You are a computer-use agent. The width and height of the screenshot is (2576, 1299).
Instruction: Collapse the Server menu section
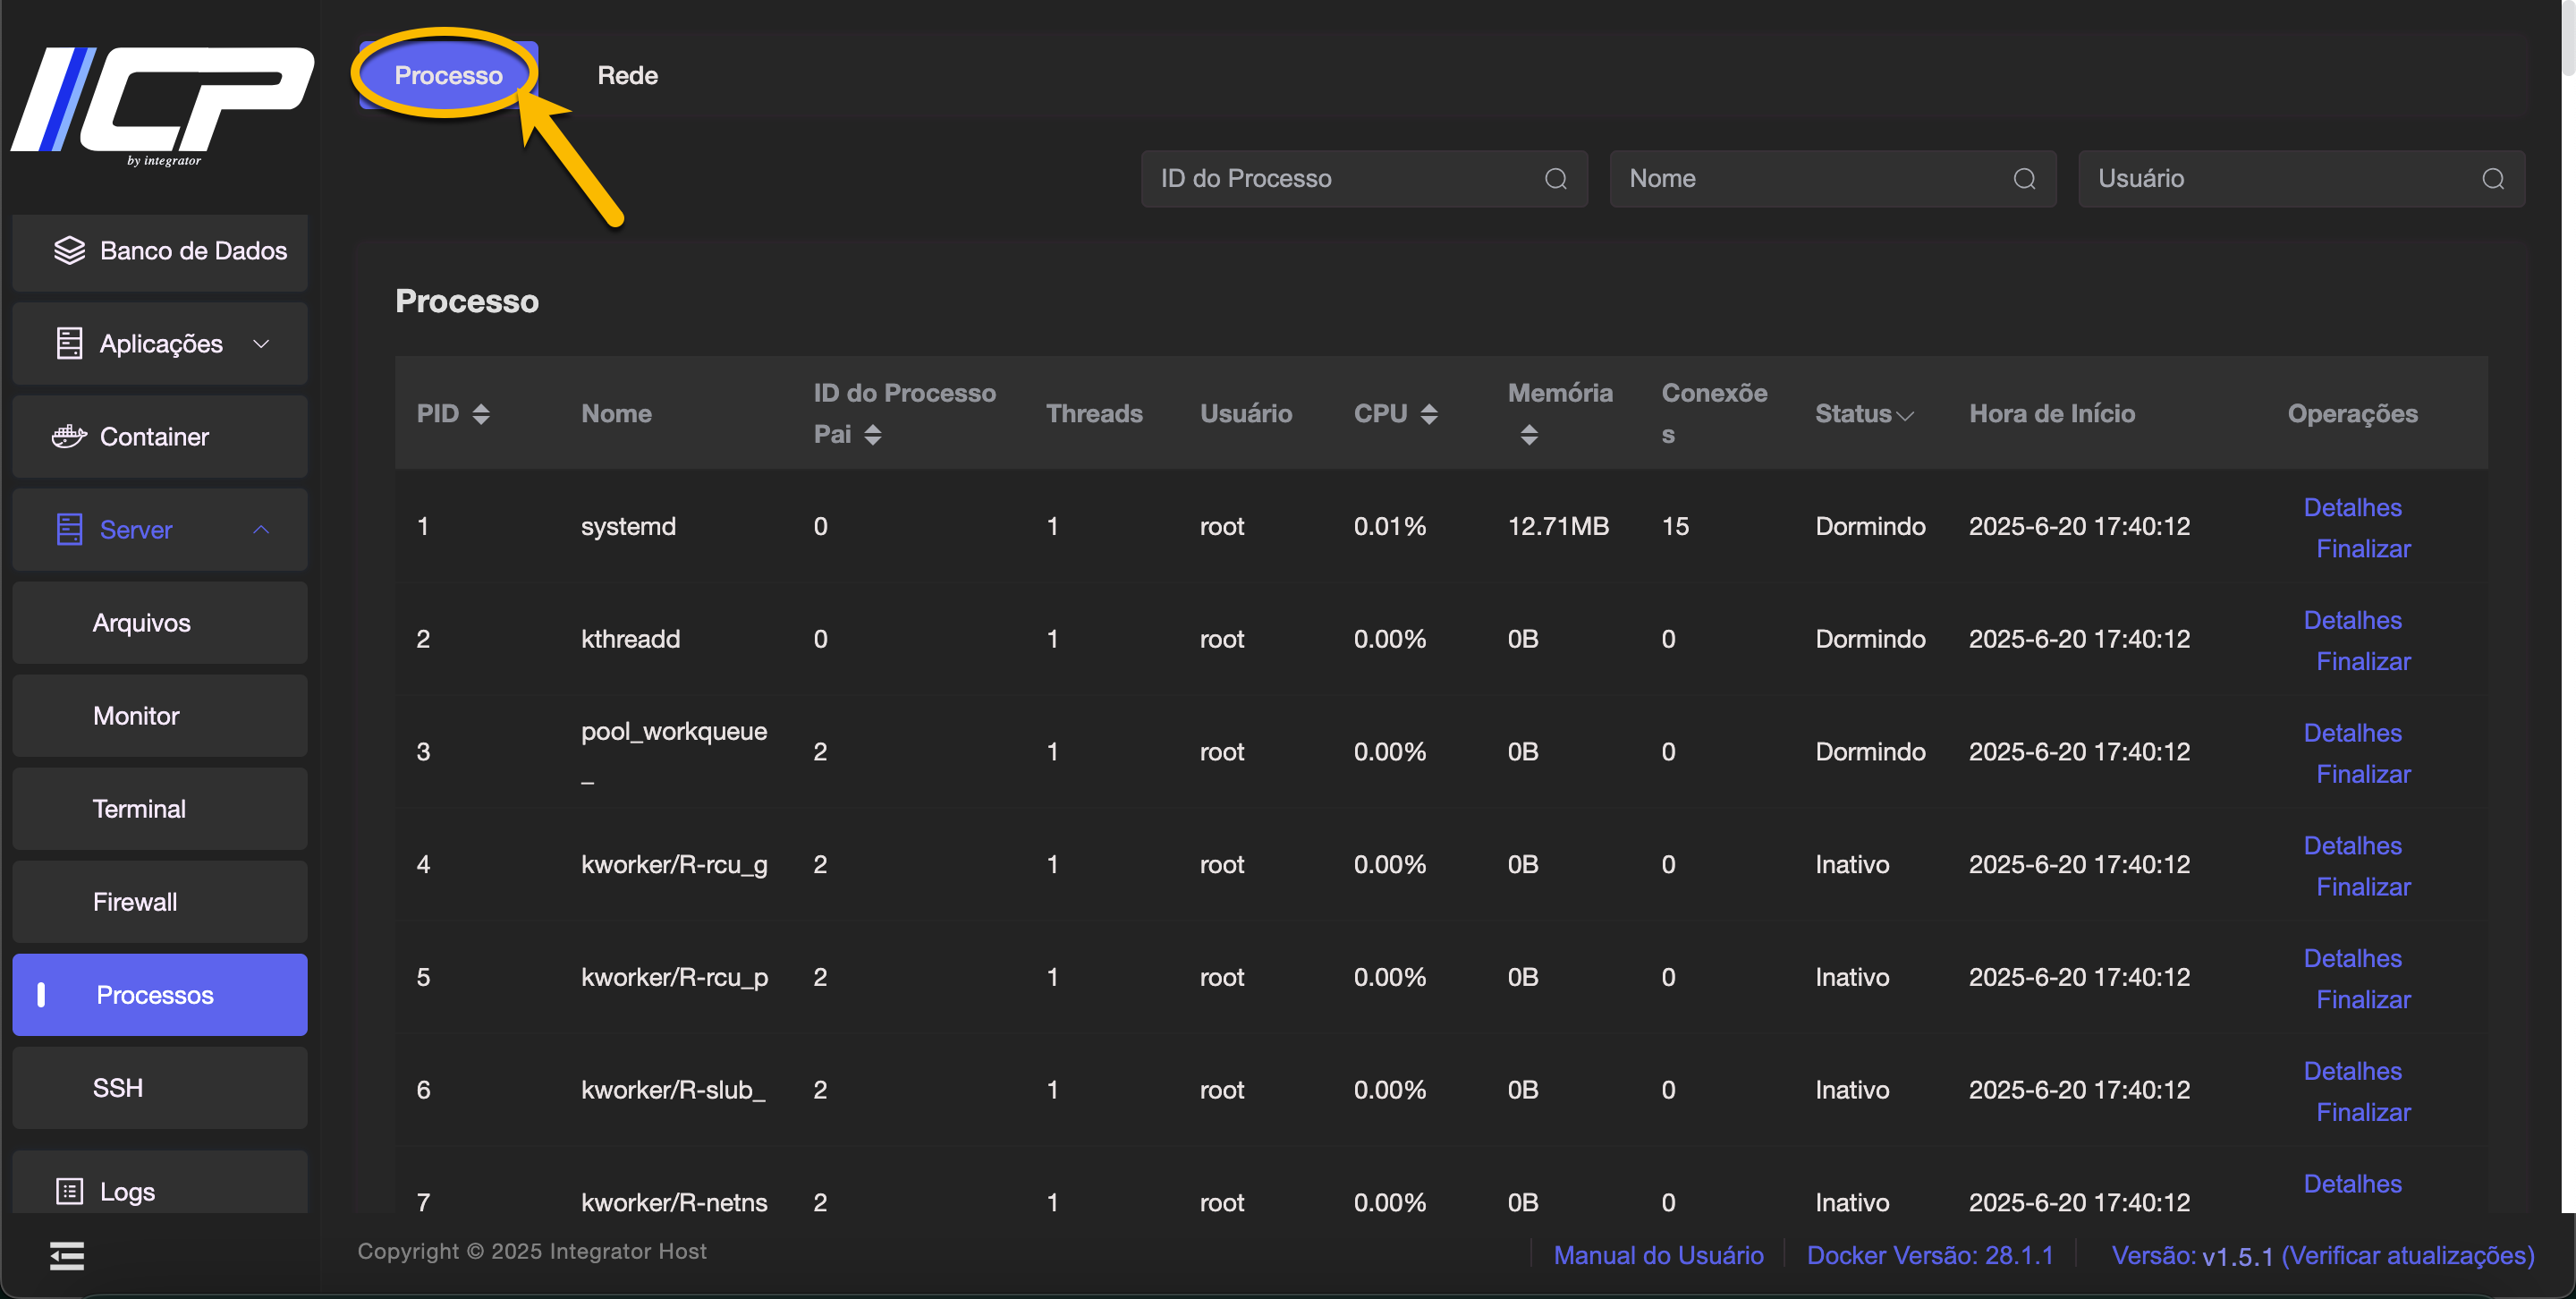261,530
